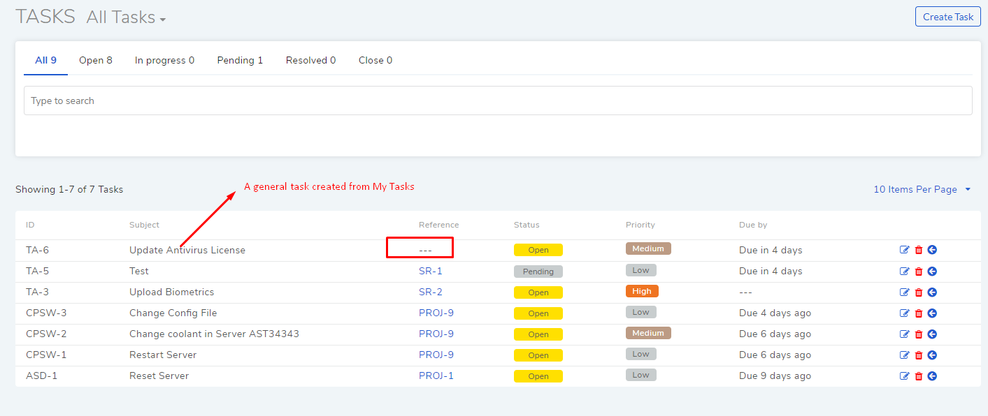
Task: Delete task CPSW-1 Restart Server
Action: (919, 355)
